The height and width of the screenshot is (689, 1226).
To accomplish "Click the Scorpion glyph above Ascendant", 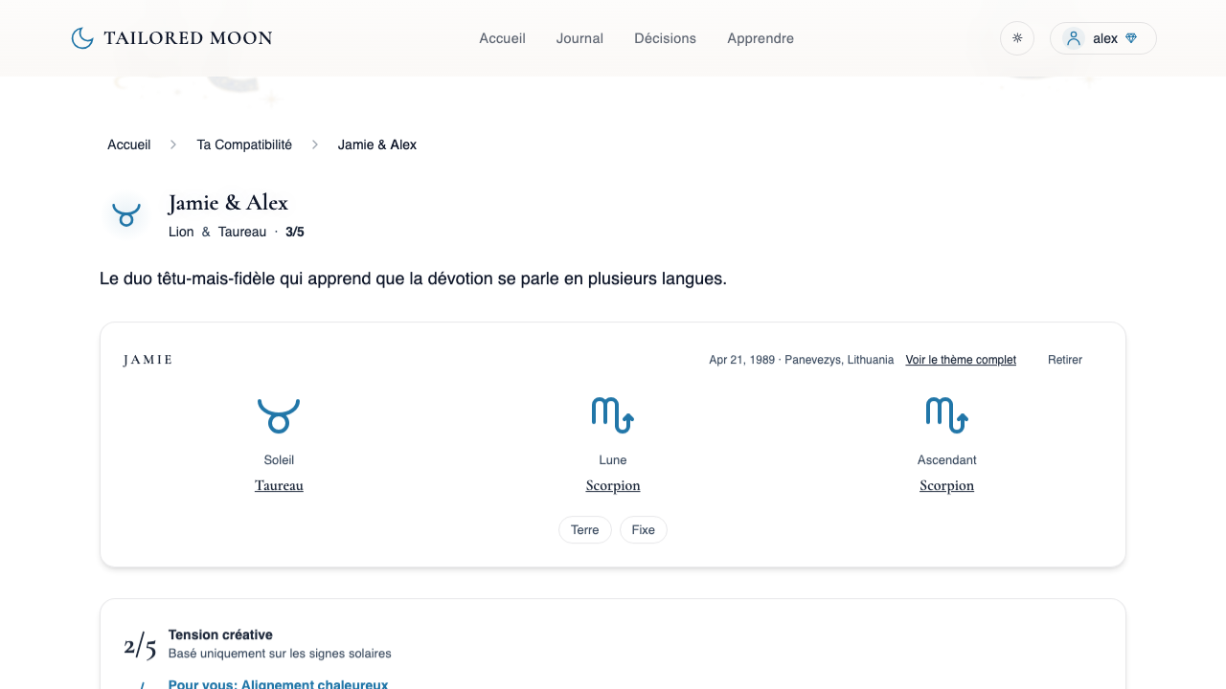I will pyautogui.click(x=946, y=414).
